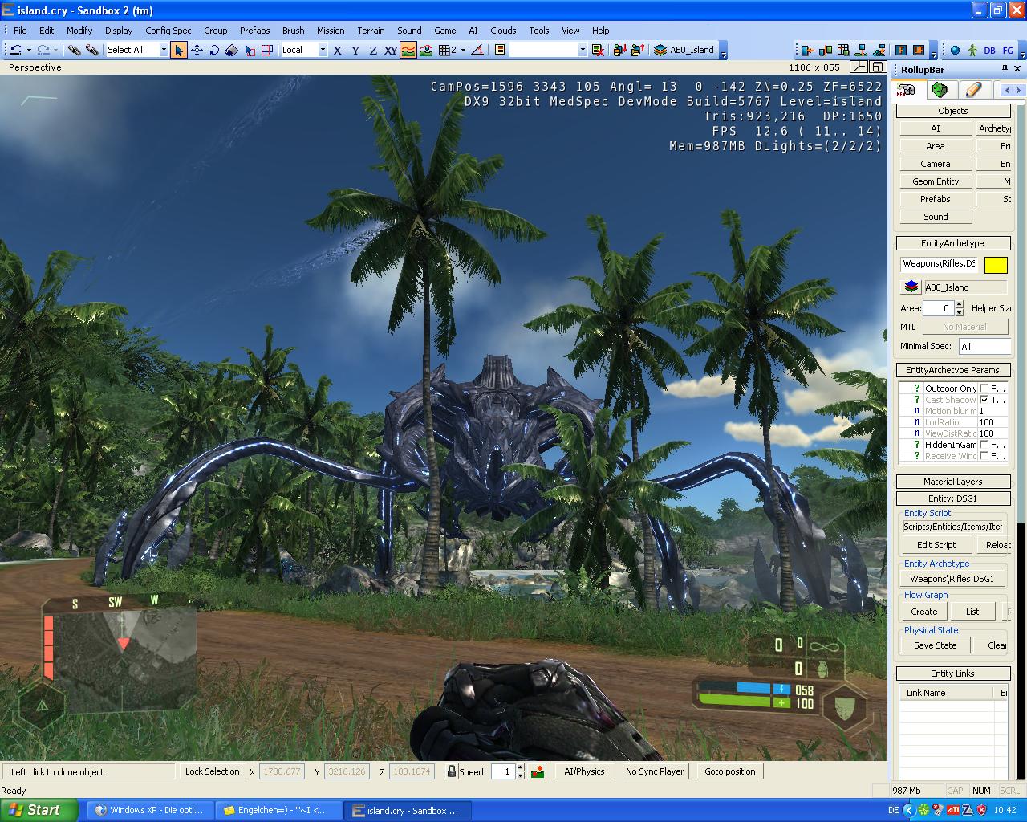This screenshot has width=1027, height=822.
Task: Toggle the AI/Physics button
Action: (584, 771)
